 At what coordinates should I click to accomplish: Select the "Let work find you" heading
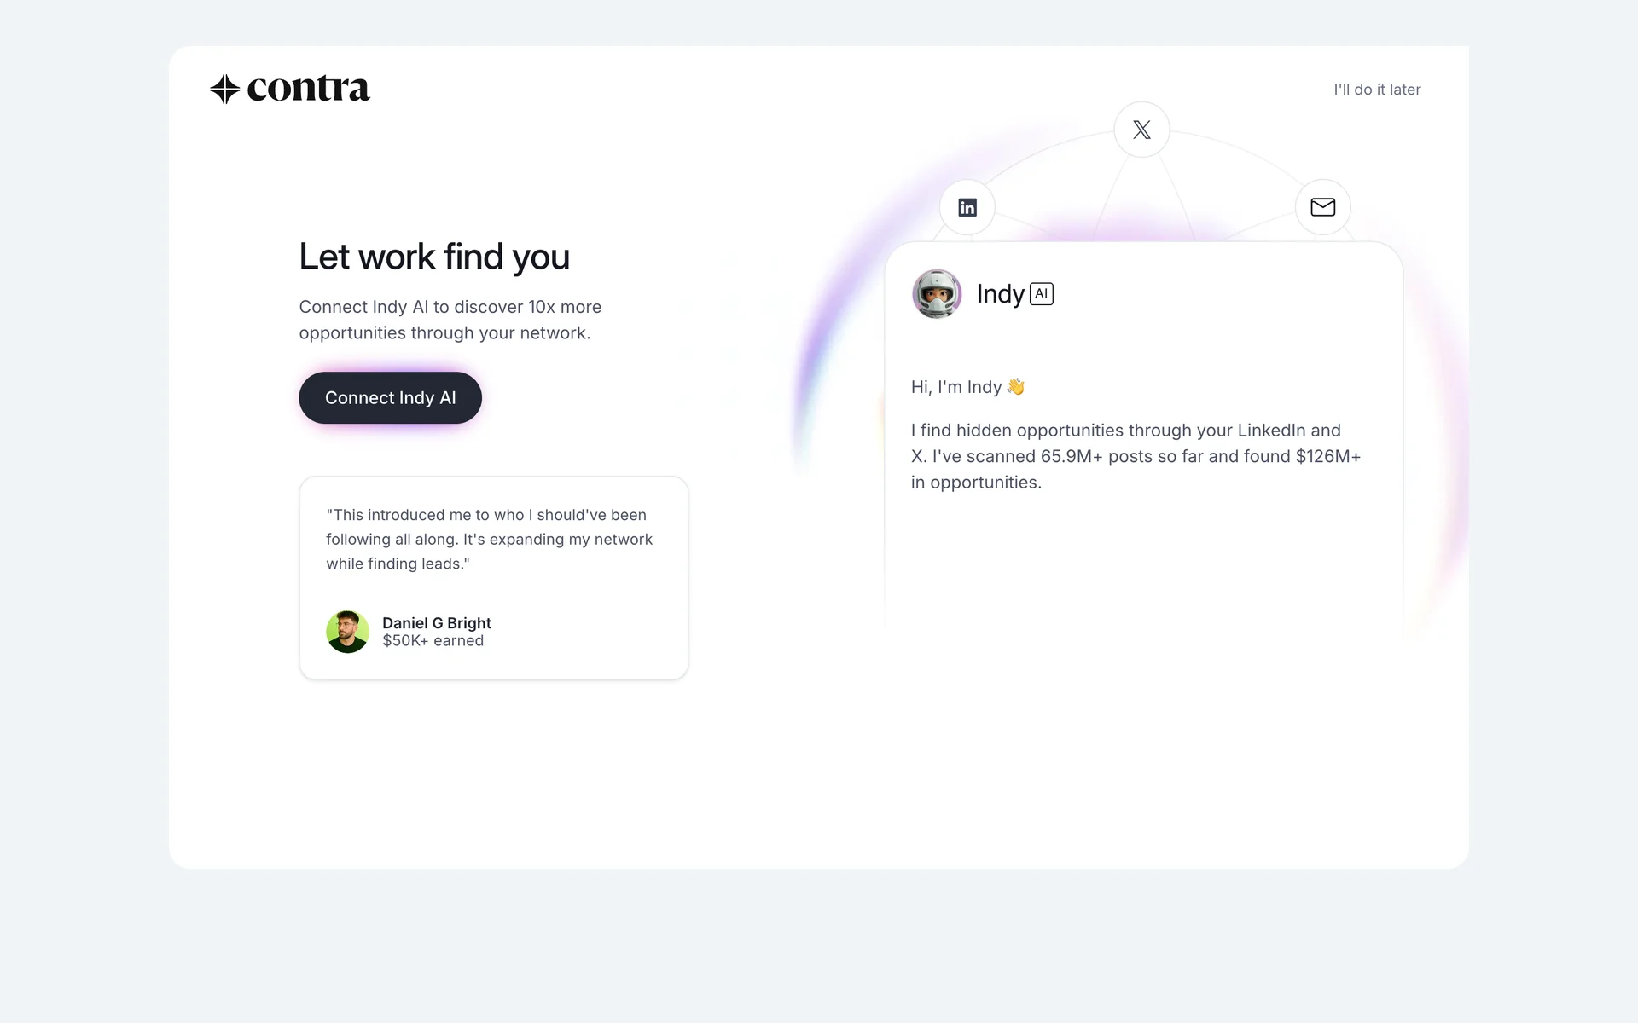[x=434, y=257]
